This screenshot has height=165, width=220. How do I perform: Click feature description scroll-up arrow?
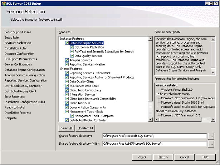click(x=213, y=39)
